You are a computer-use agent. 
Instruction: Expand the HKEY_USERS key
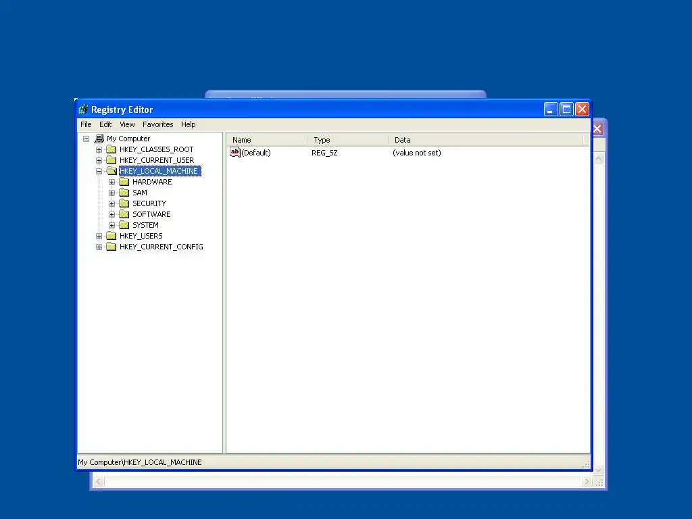pyautogui.click(x=99, y=236)
